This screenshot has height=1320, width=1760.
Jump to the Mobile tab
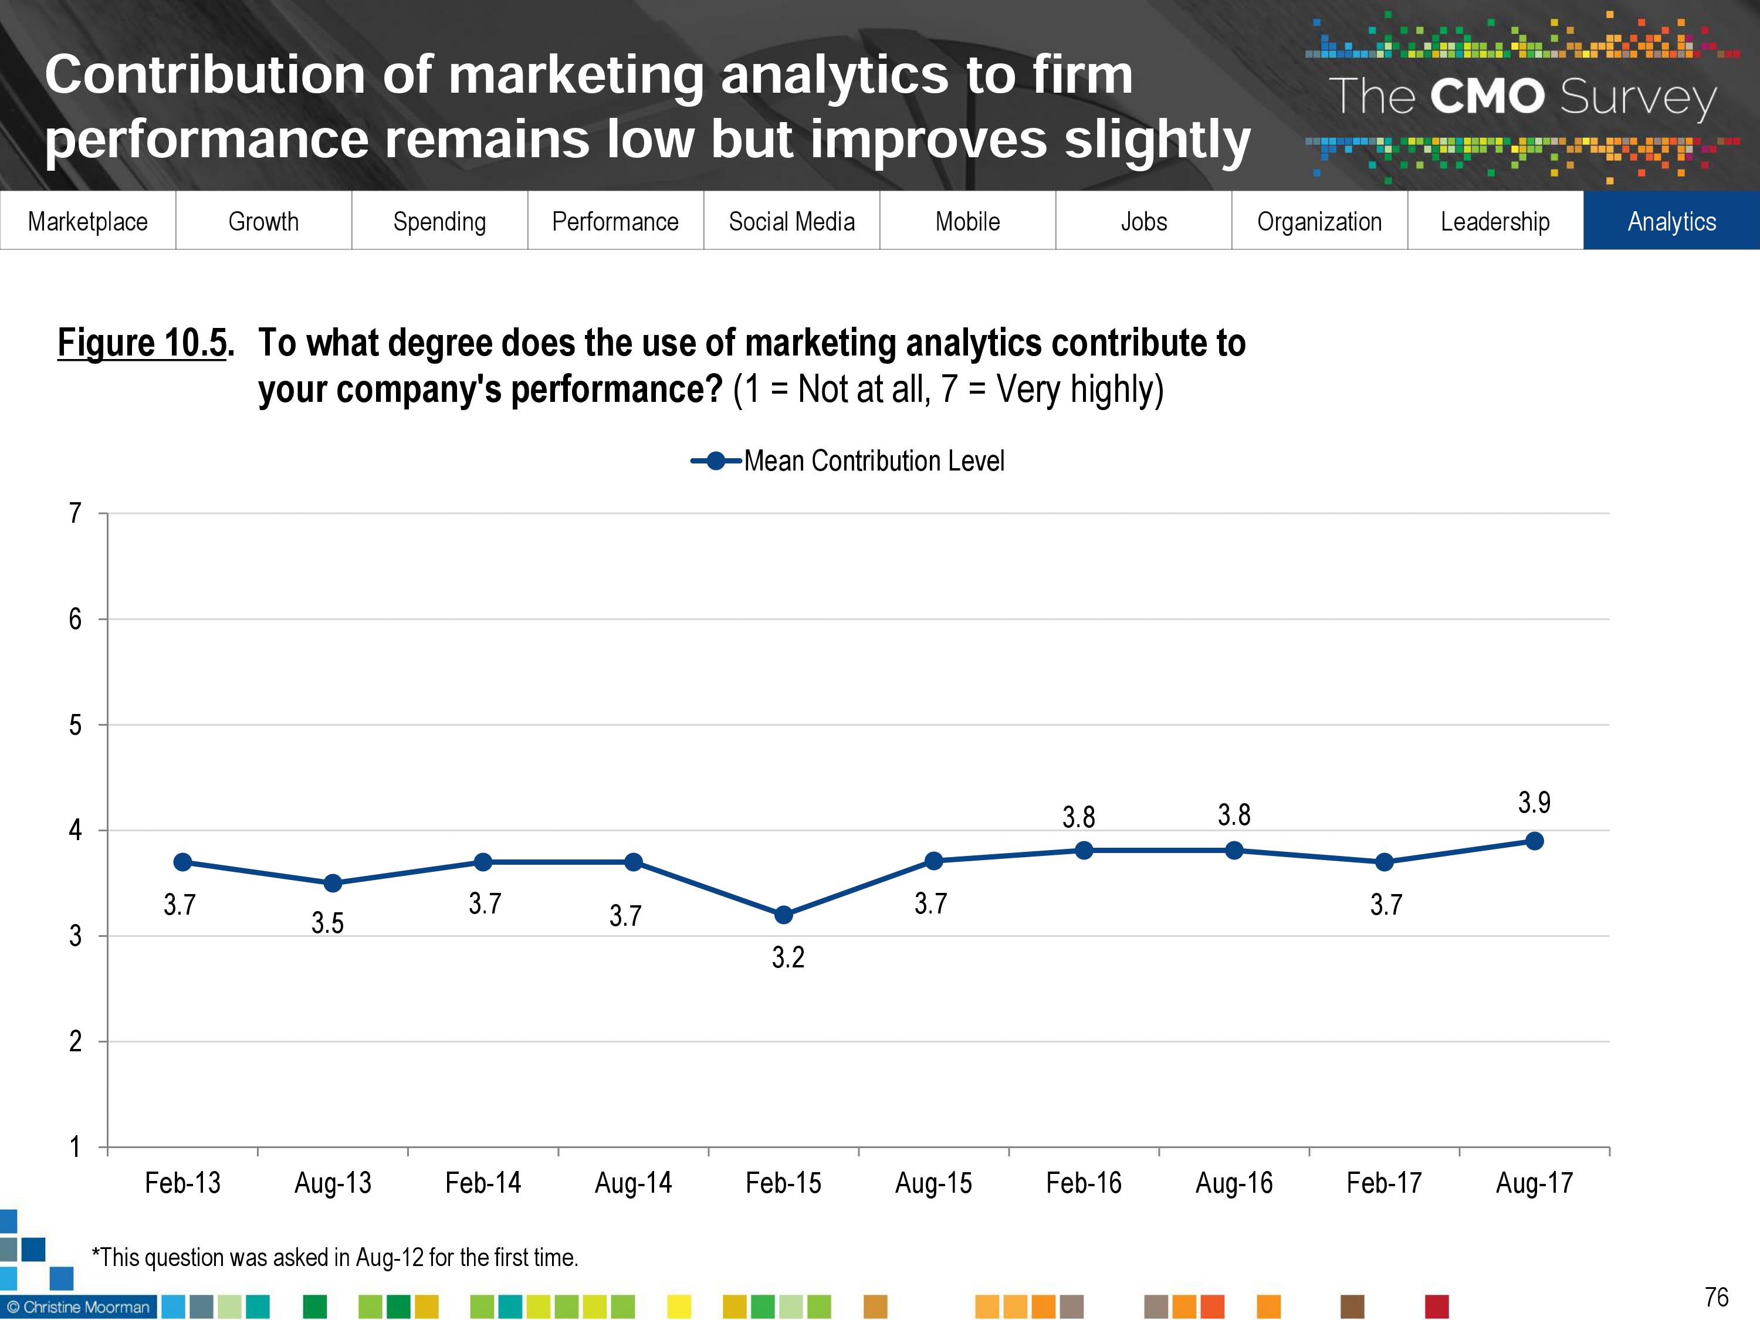pyautogui.click(x=967, y=221)
